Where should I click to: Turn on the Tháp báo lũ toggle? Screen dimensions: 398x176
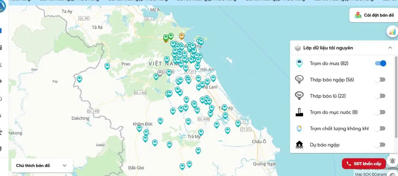(x=380, y=96)
